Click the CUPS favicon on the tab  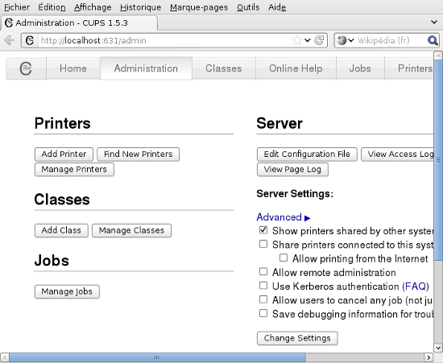tap(9, 23)
